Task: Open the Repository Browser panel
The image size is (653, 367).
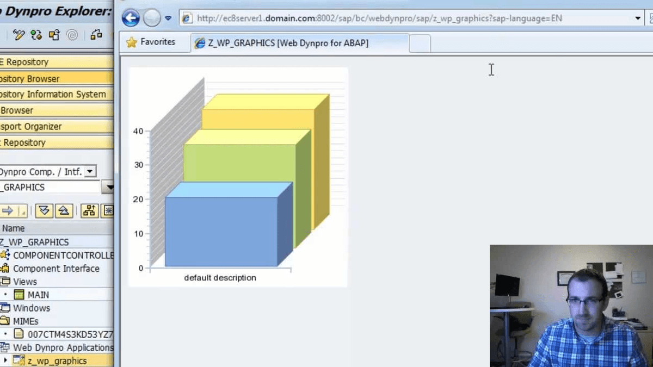Action: [x=57, y=78]
